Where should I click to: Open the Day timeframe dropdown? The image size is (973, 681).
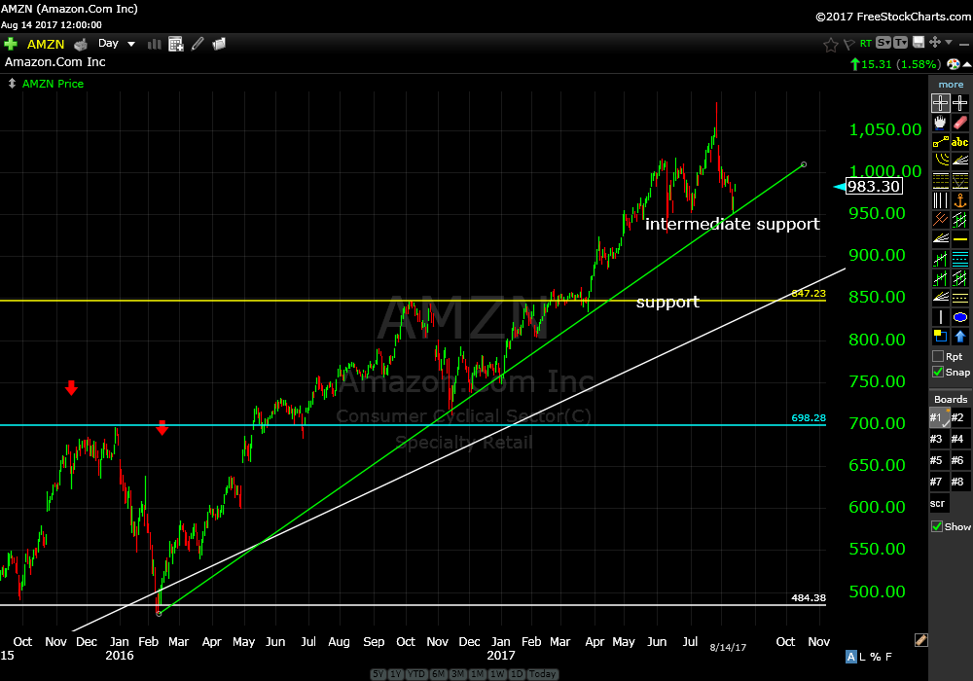(x=131, y=44)
